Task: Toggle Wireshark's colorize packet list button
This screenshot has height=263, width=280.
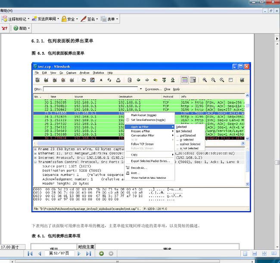Action: pos(184,80)
